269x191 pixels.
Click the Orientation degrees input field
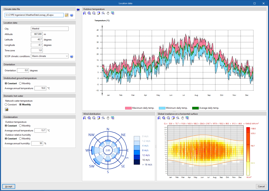23,70
